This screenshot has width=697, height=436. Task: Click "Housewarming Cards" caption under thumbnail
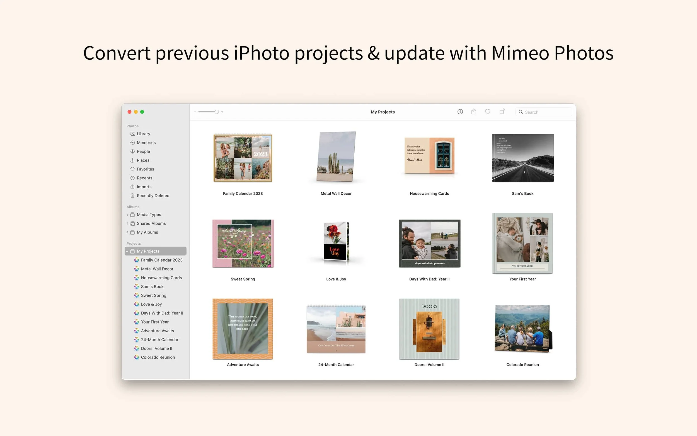click(429, 194)
